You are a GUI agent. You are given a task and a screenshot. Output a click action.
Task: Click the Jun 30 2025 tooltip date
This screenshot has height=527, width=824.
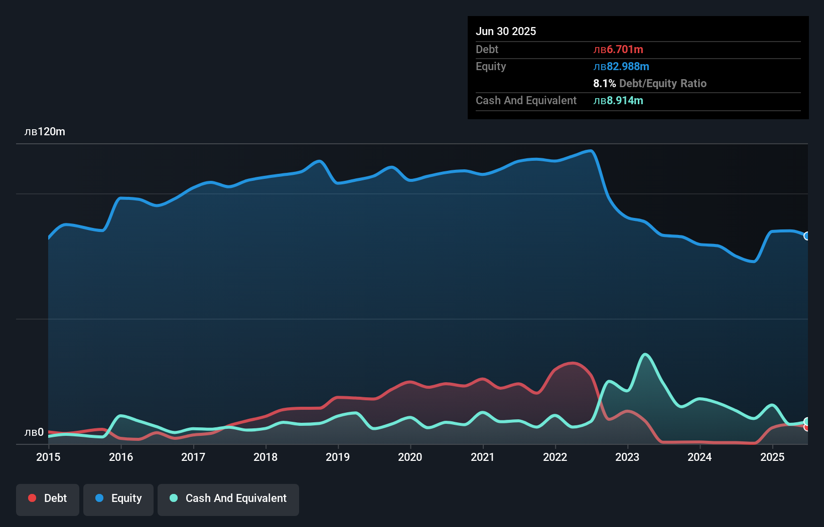(506, 32)
